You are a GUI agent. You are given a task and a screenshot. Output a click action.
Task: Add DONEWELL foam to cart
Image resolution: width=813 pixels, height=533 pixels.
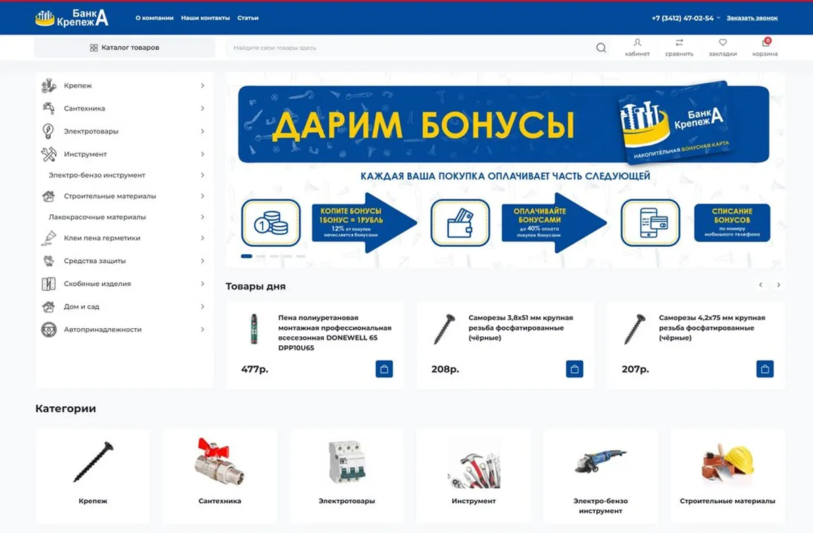(384, 370)
